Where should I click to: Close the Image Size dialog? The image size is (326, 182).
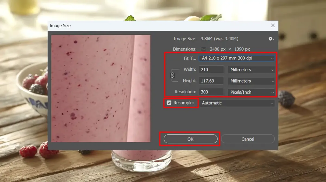coord(273,25)
